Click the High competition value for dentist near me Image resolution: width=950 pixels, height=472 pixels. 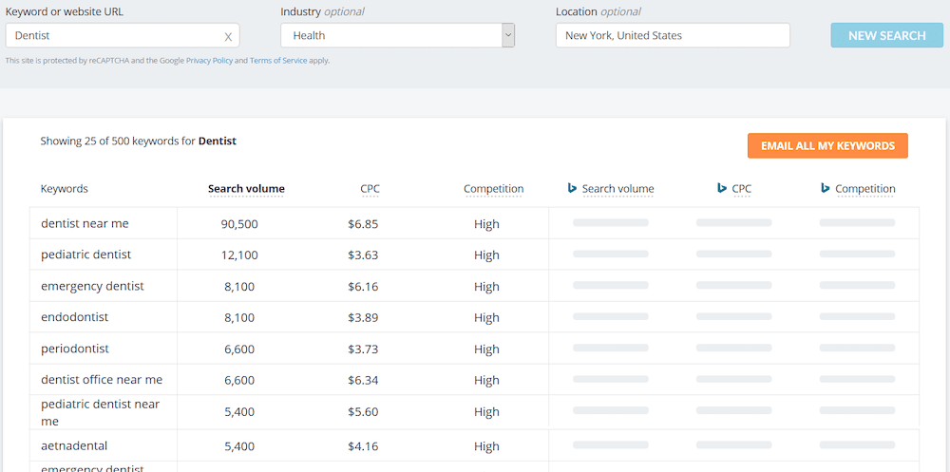pyautogui.click(x=486, y=224)
